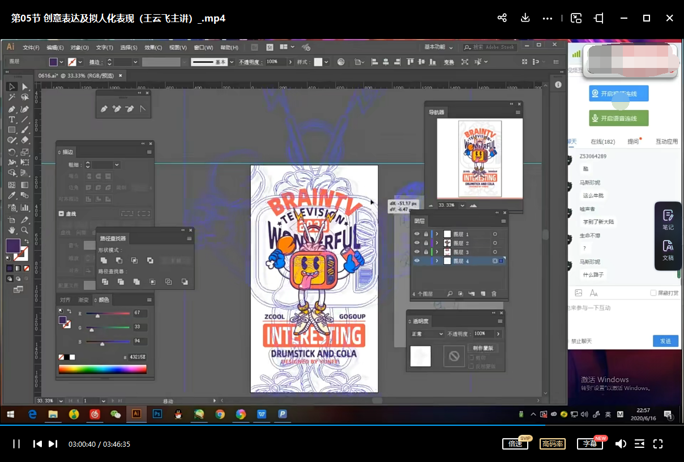Select the Pen tool in Tools panel

(12, 109)
